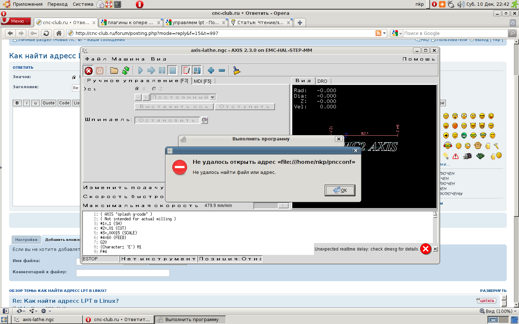
Task: Launch terminal from the top panel
Action: [117, 4]
